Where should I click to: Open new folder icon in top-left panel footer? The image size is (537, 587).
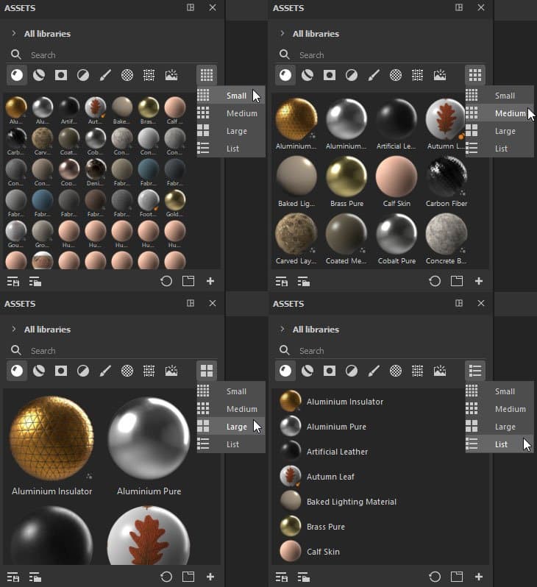[188, 281]
